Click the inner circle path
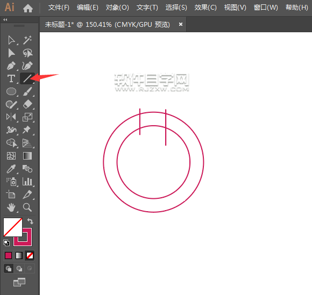 [117, 162]
